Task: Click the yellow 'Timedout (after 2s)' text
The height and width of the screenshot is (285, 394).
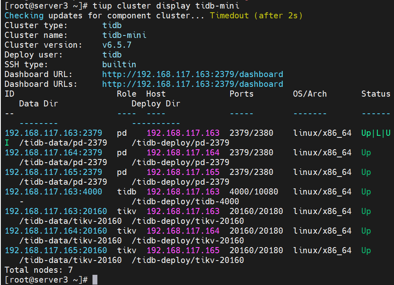Action: [256, 15]
